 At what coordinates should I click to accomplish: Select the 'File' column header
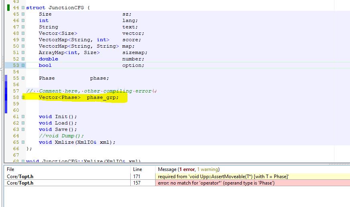pyautogui.click(x=10, y=169)
